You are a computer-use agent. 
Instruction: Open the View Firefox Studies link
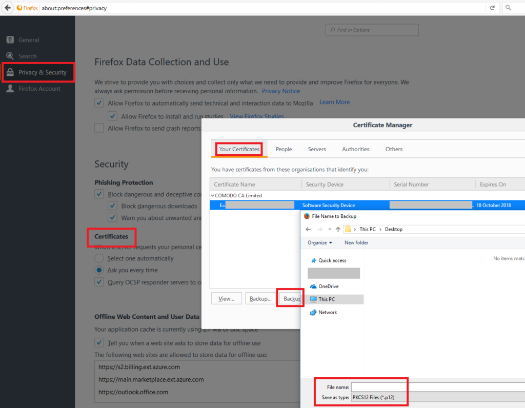(257, 116)
